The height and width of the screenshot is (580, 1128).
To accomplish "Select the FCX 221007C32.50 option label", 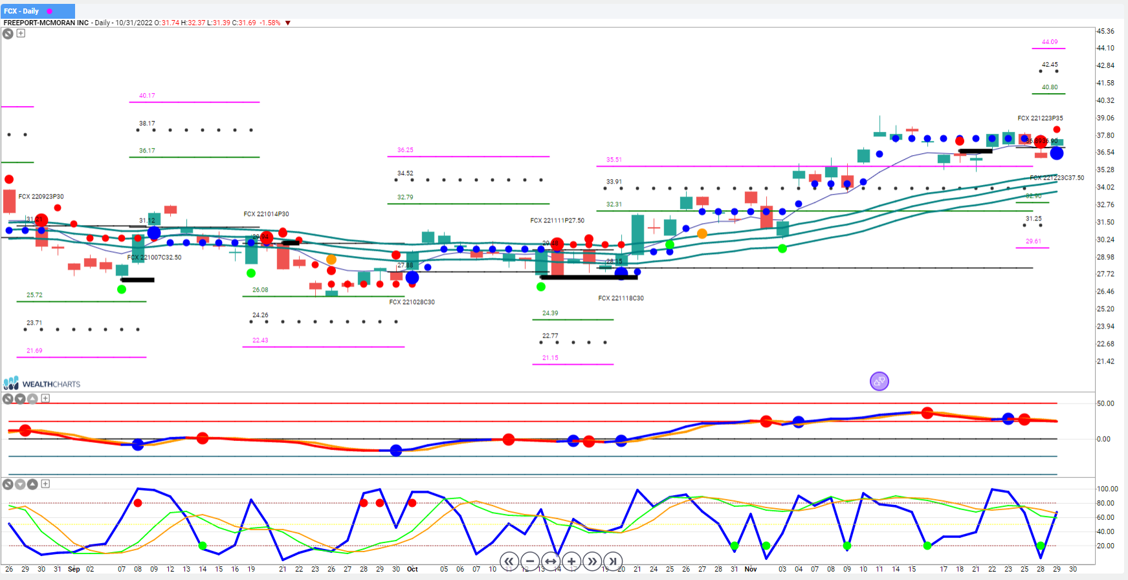I will [154, 257].
